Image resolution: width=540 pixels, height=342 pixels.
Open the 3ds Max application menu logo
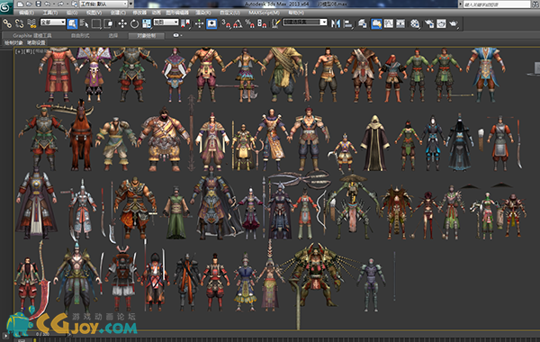[x=6, y=7]
